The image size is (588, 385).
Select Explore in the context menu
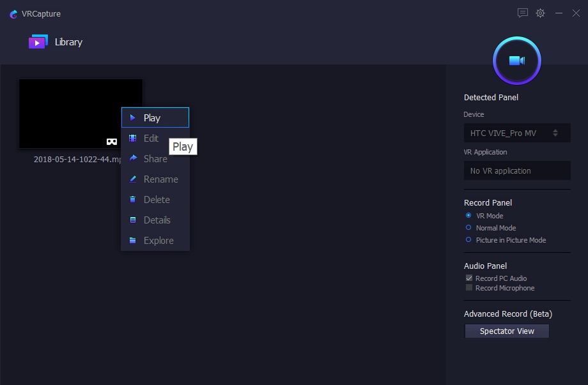pyautogui.click(x=155, y=240)
